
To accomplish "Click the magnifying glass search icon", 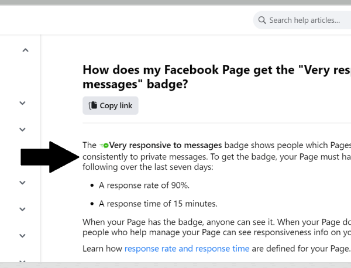I will (262, 20).
